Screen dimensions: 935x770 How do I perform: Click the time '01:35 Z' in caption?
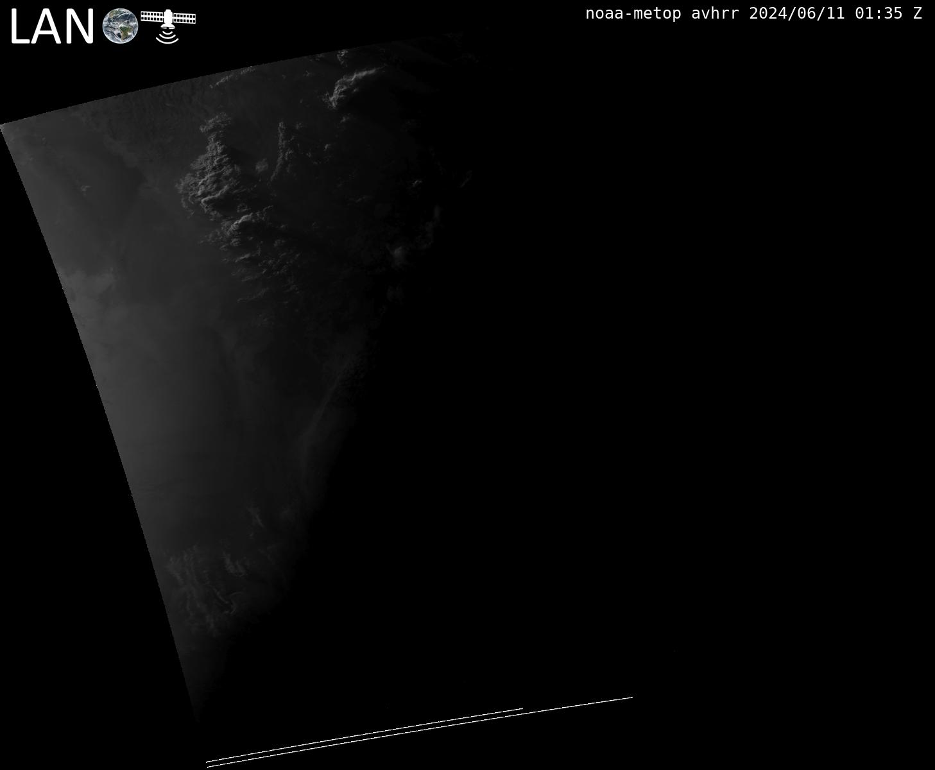tap(889, 13)
